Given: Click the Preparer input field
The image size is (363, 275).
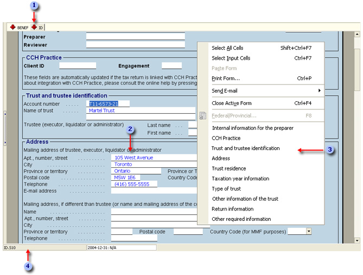Looking at the screenshot, I should pyautogui.click(x=136, y=36).
